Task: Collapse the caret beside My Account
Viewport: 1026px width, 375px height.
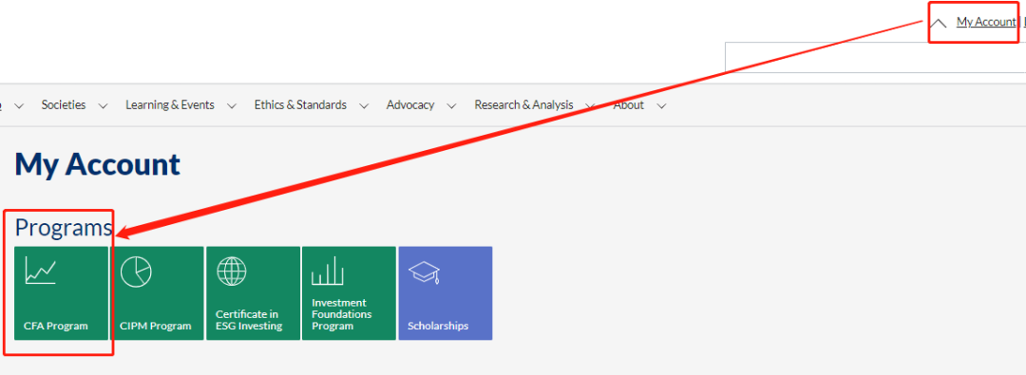Action: click(x=939, y=24)
